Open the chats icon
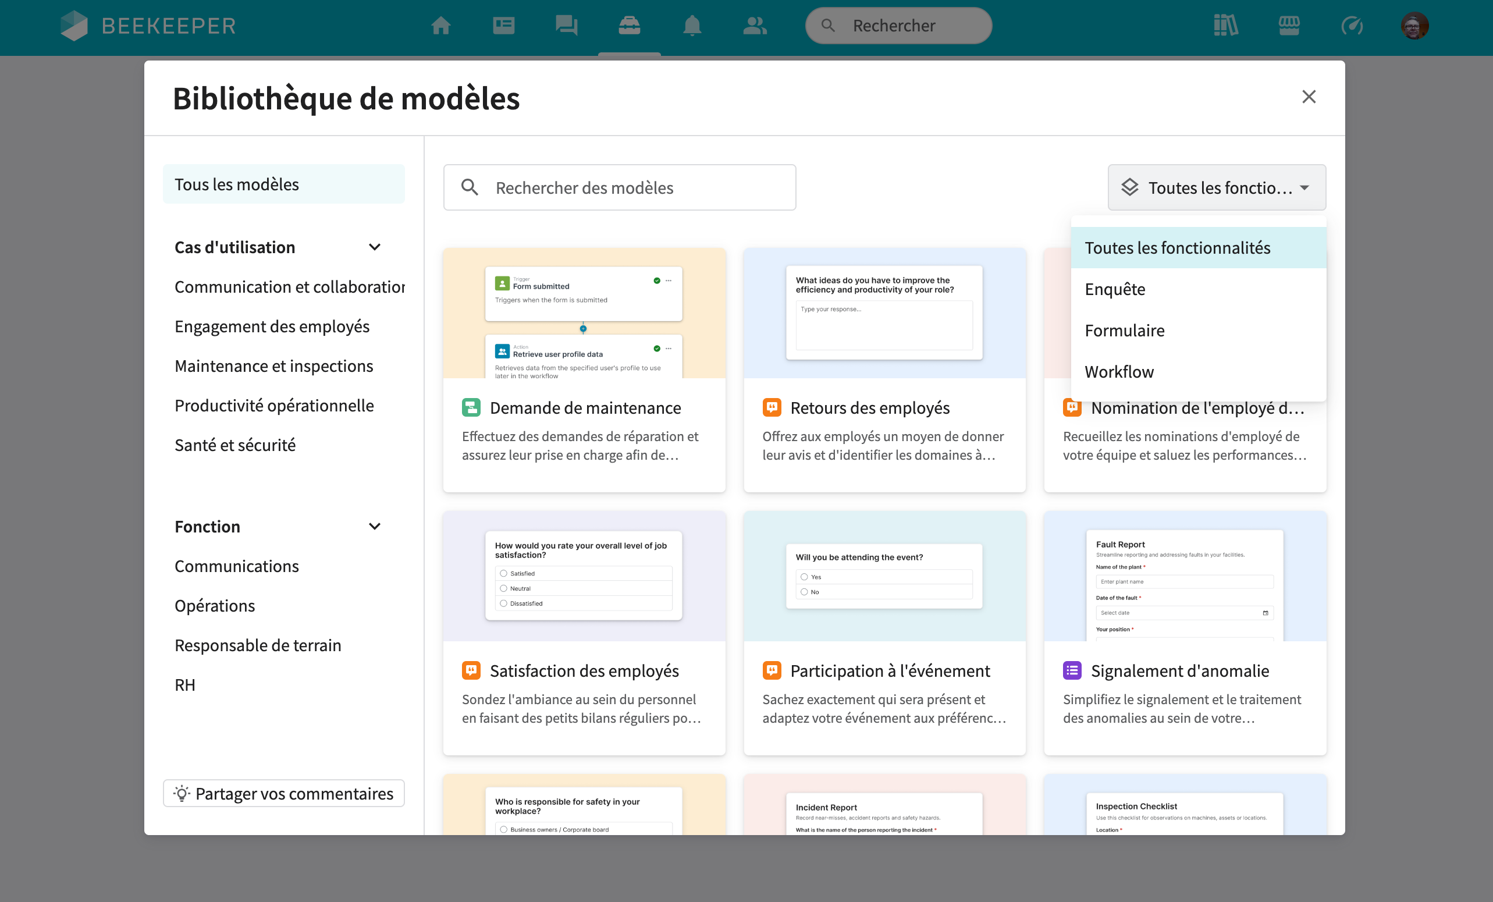1493x902 pixels. point(567,26)
